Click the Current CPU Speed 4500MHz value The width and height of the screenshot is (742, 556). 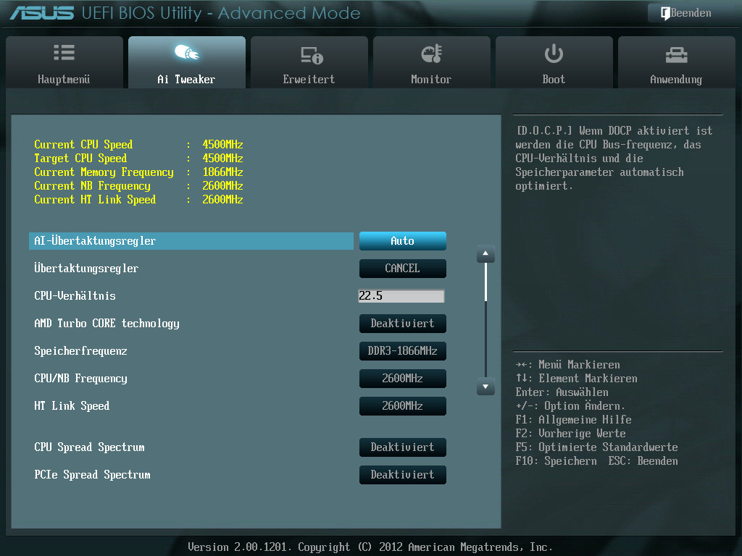(x=222, y=144)
